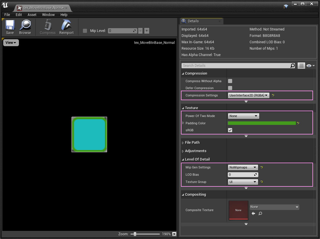Click the Browse magnifier icon
This screenshot has height=239, width=320.
point(25,25)
